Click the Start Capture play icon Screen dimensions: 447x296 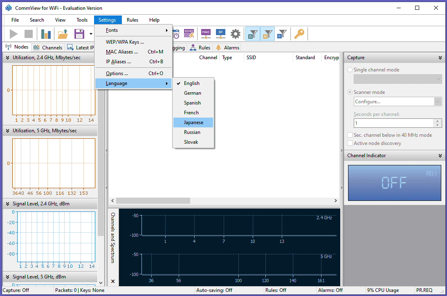[x=14, y=34]
